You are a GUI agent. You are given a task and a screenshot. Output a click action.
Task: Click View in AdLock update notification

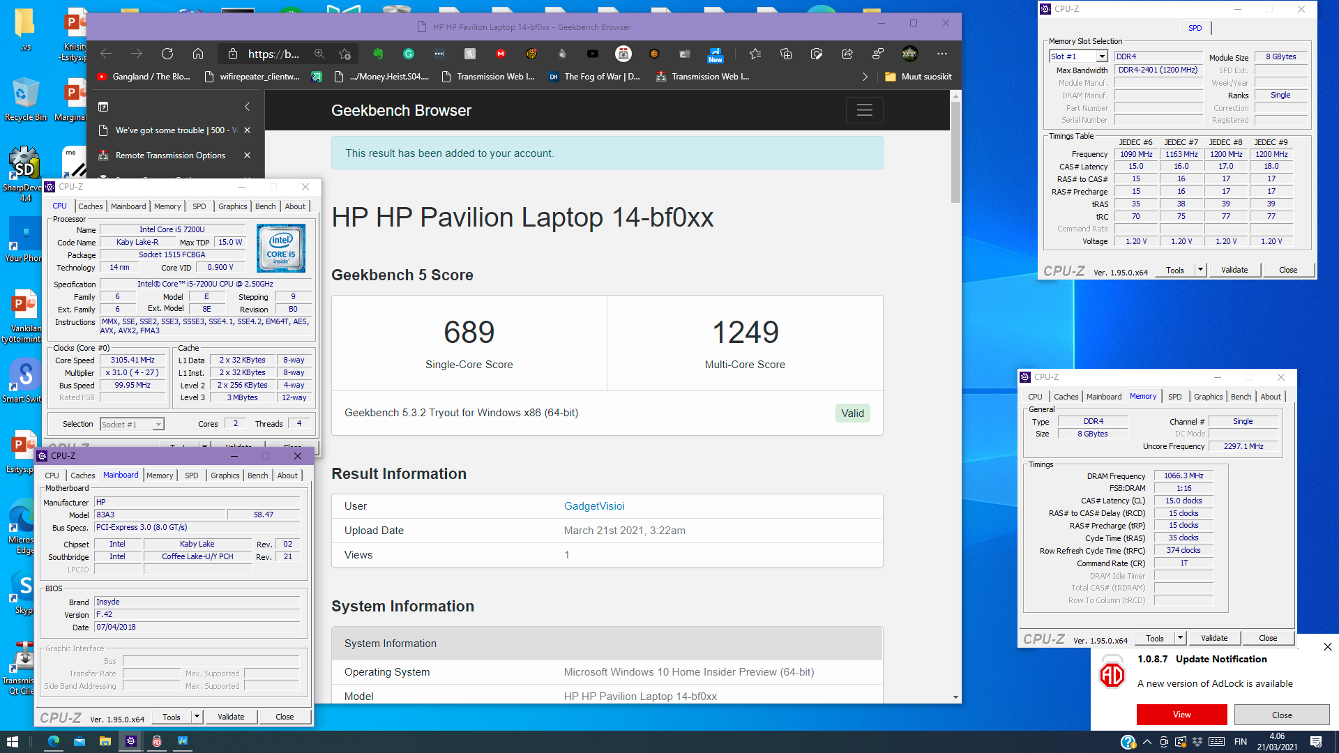[x=1182, y=715]
